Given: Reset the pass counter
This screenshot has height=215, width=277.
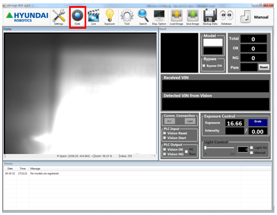Looking at the screenshot, I should click(x=264, y=67).
